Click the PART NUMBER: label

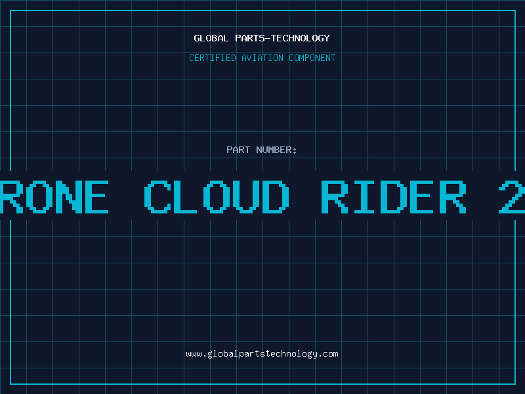[262, 150]
